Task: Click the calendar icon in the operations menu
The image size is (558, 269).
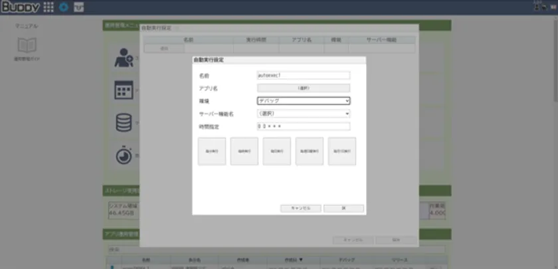Action: coord(124,90)
